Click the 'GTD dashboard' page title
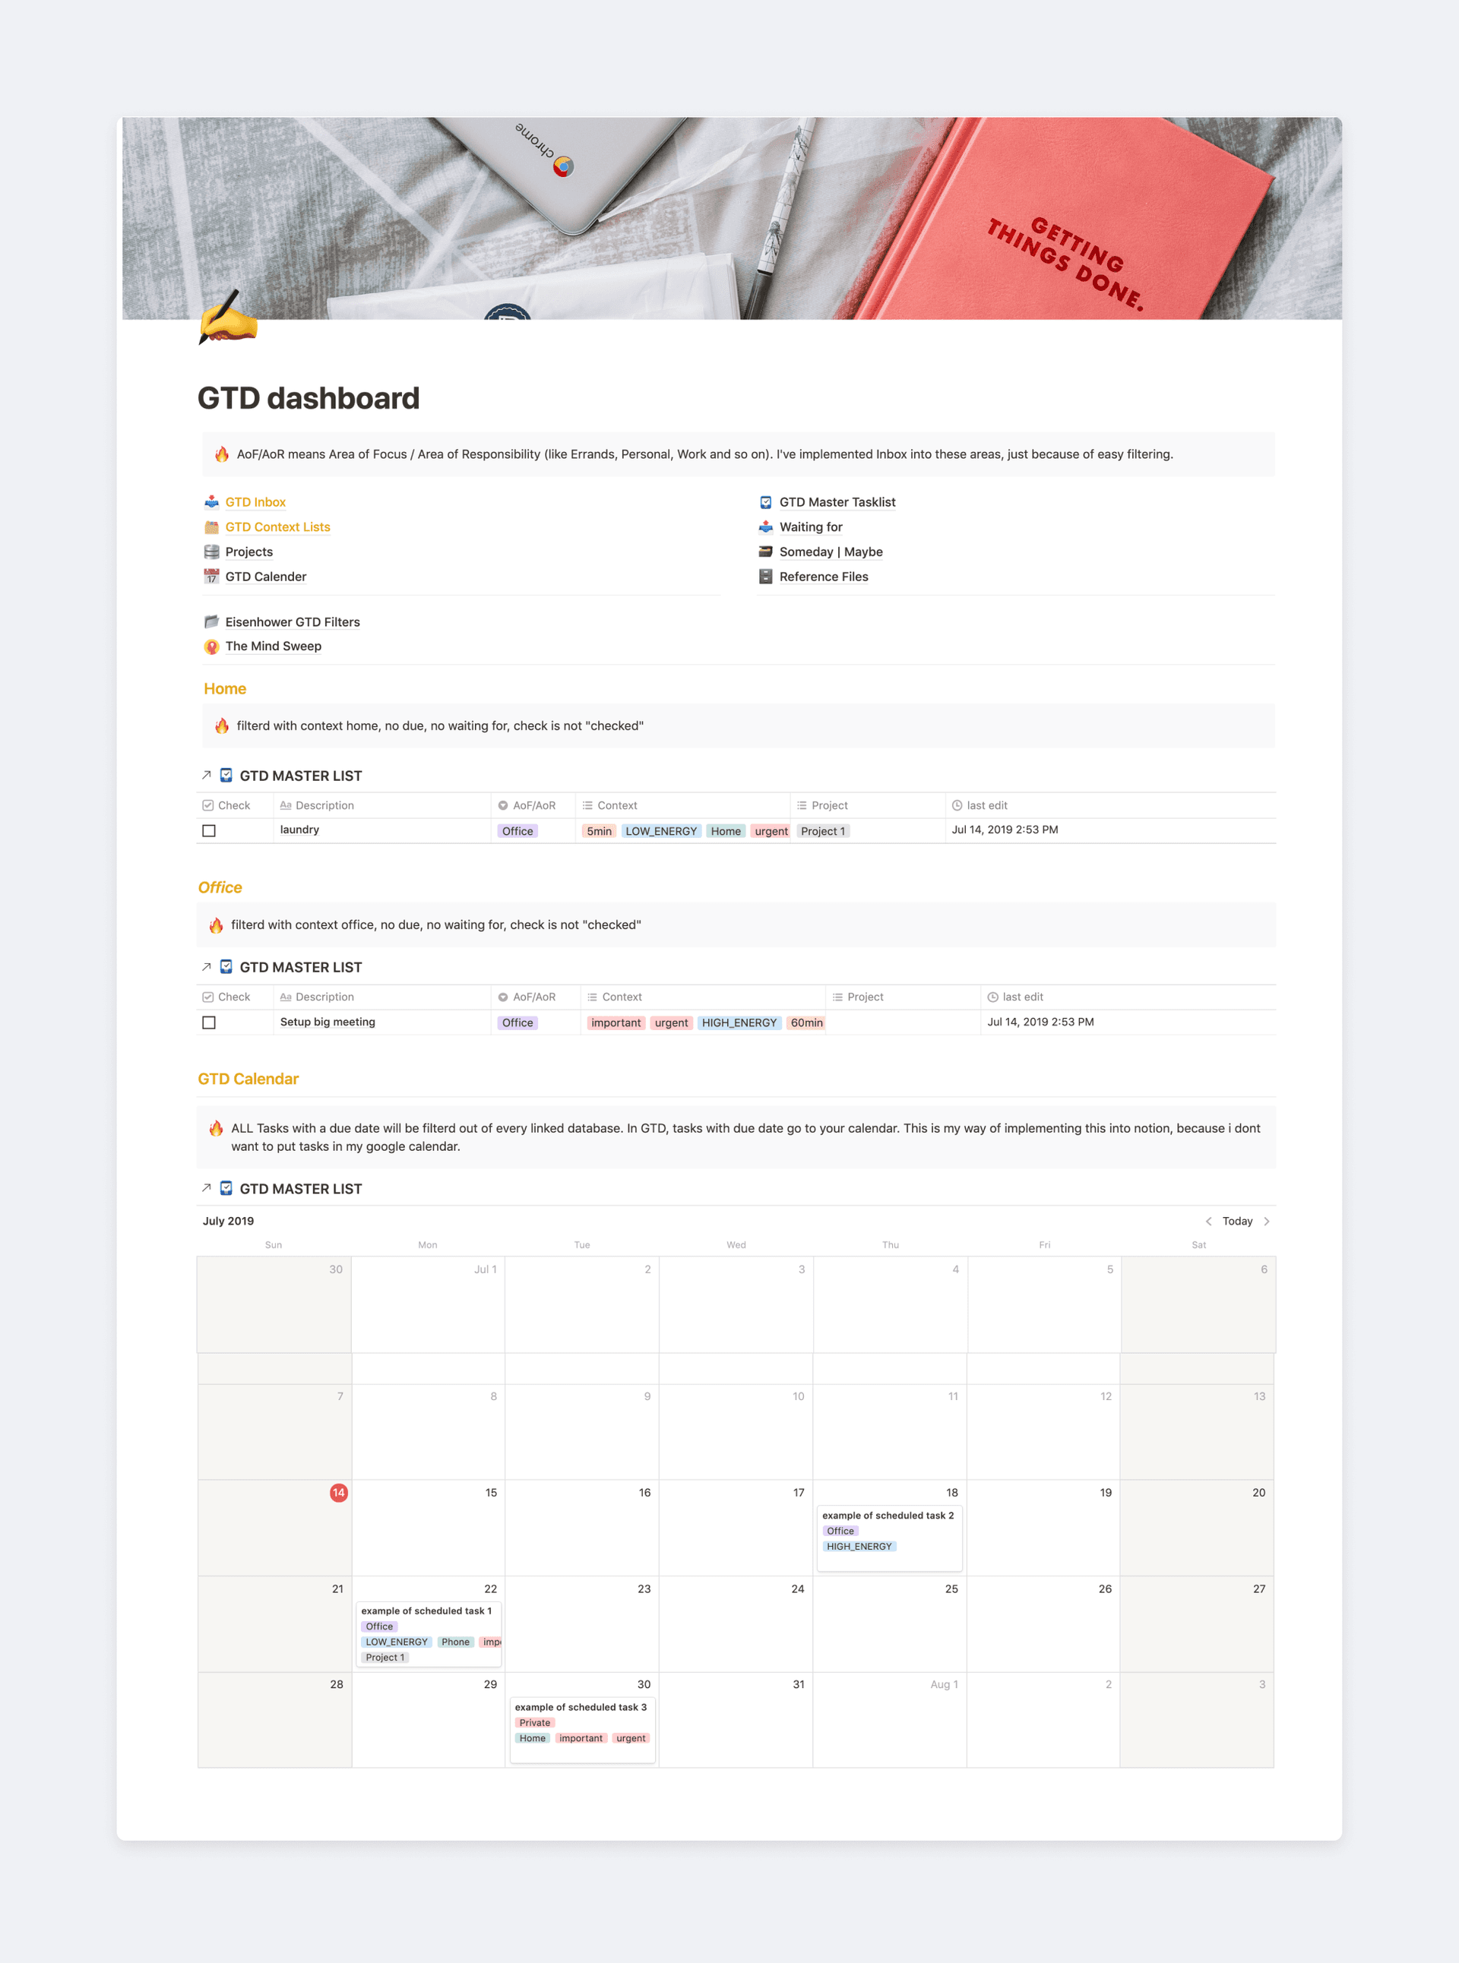Viewport: 1459px width, 1963px height. [309, 398]
